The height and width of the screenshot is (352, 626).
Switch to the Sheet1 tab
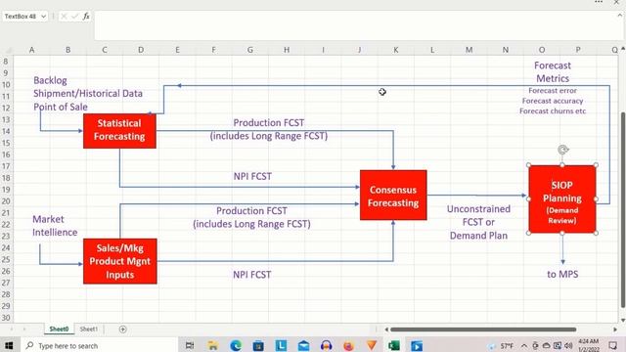point(89,330)
